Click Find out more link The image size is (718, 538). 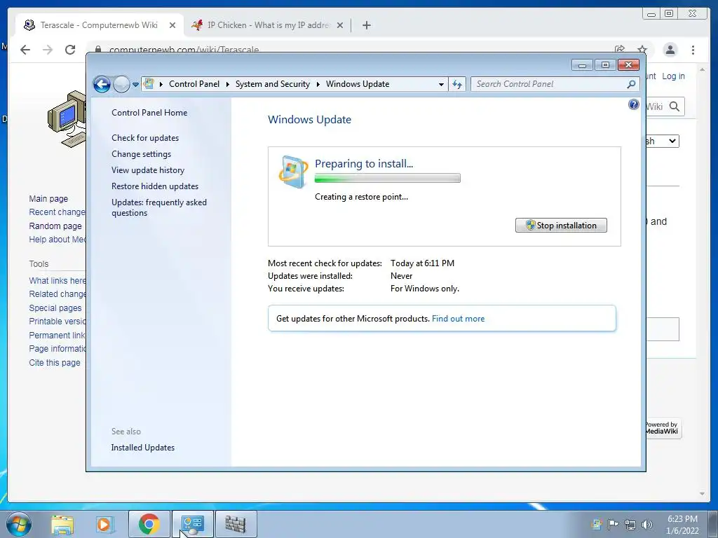coord(458,319)
